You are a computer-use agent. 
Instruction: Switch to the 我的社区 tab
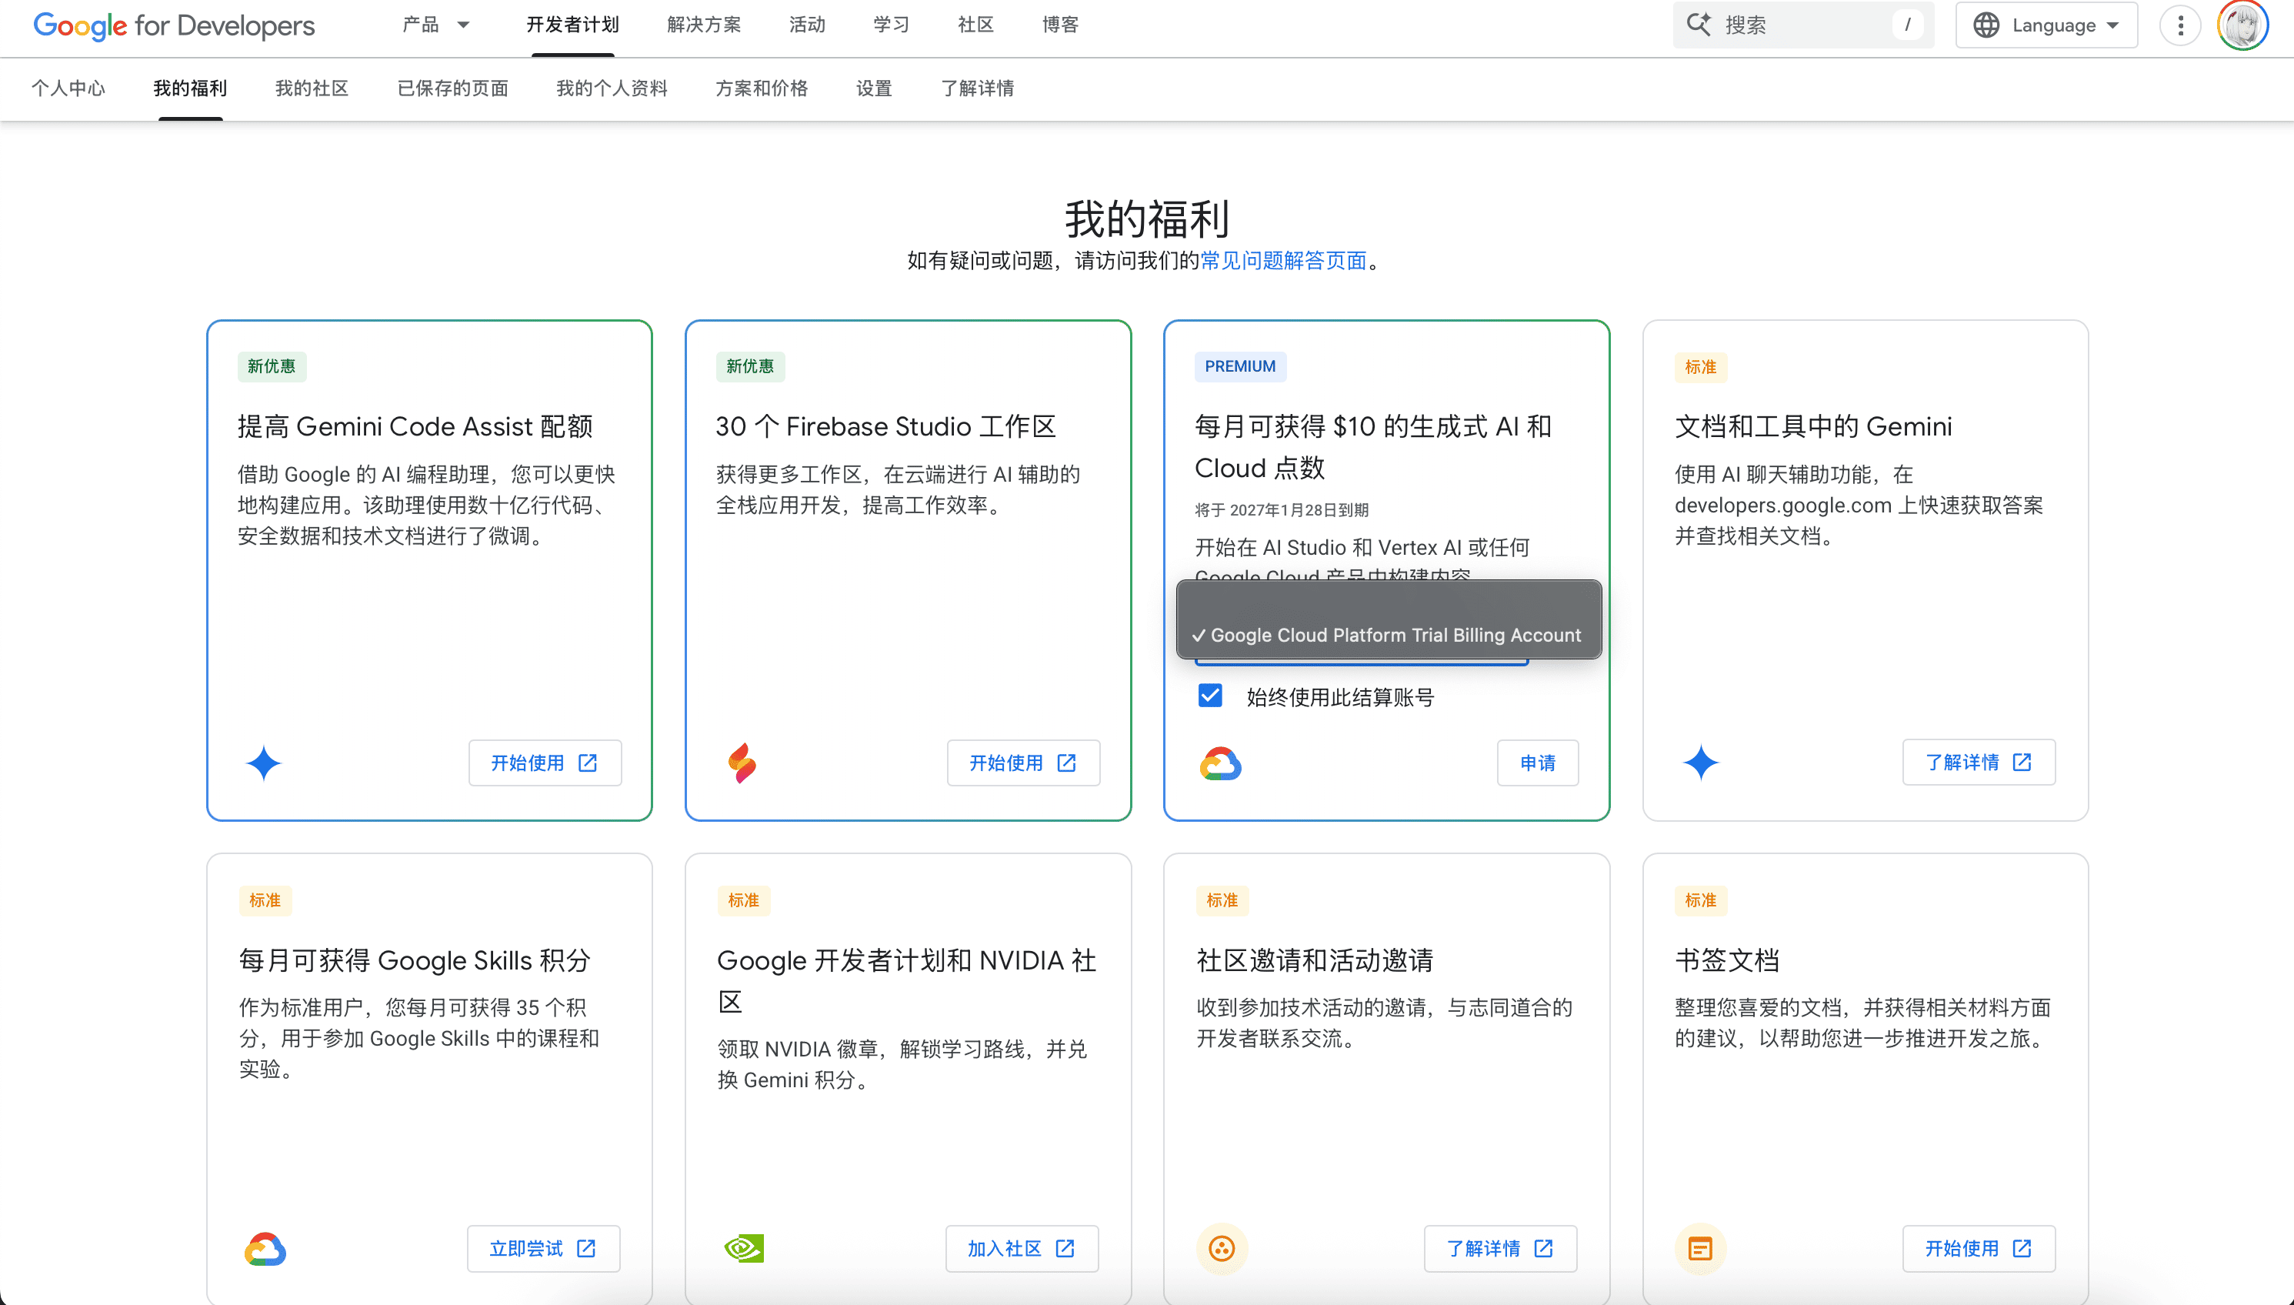pyautogui.click(x=312, y=88)
